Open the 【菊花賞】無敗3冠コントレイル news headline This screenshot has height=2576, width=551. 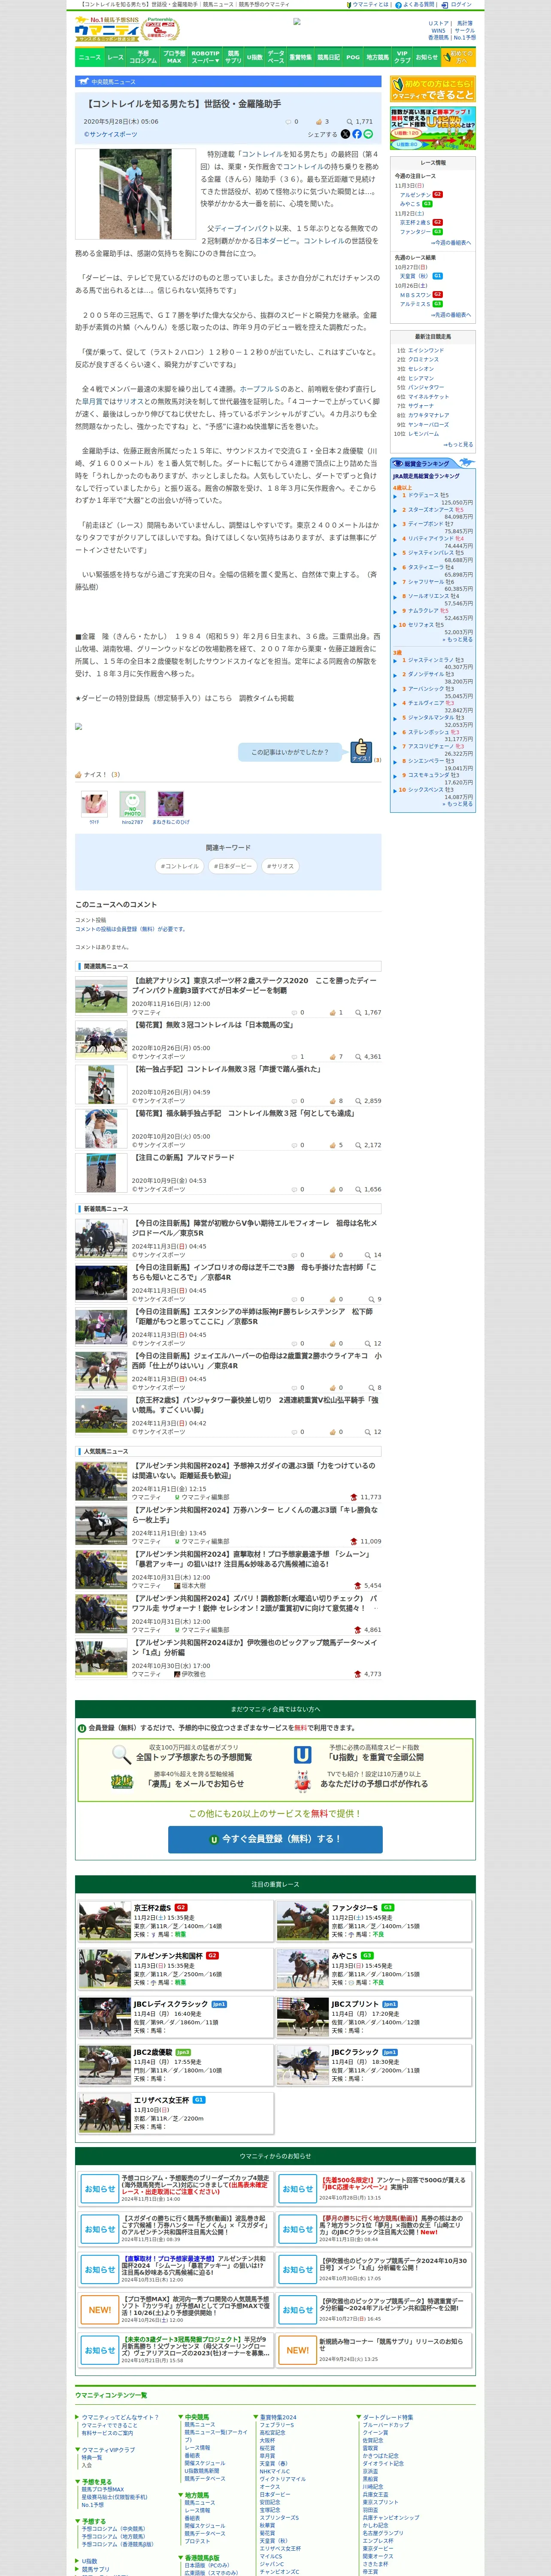tap(213, 1025)
